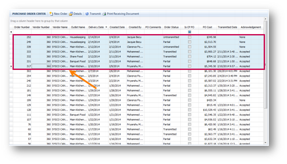Click the vertical scrollbar up arrow

pos(265,19)
